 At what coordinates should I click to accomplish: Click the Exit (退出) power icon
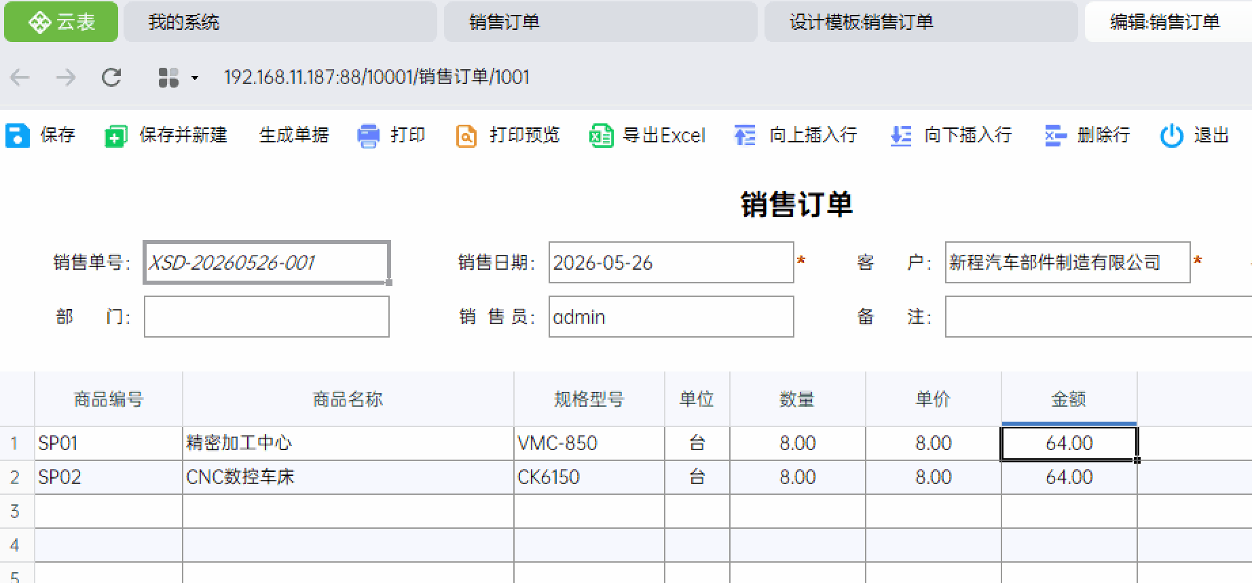pyautogui.click(x=1172, y=136)
